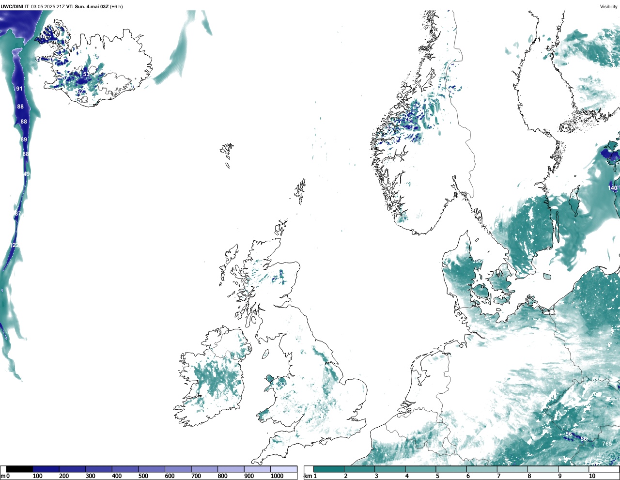
Task: Click the '300' tick label in meters legend
Action: tap(90, 476)
